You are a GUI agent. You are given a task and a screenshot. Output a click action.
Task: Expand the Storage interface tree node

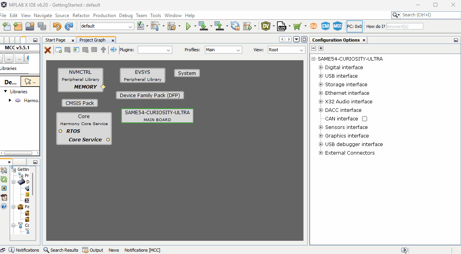click(x=321, y=84)
